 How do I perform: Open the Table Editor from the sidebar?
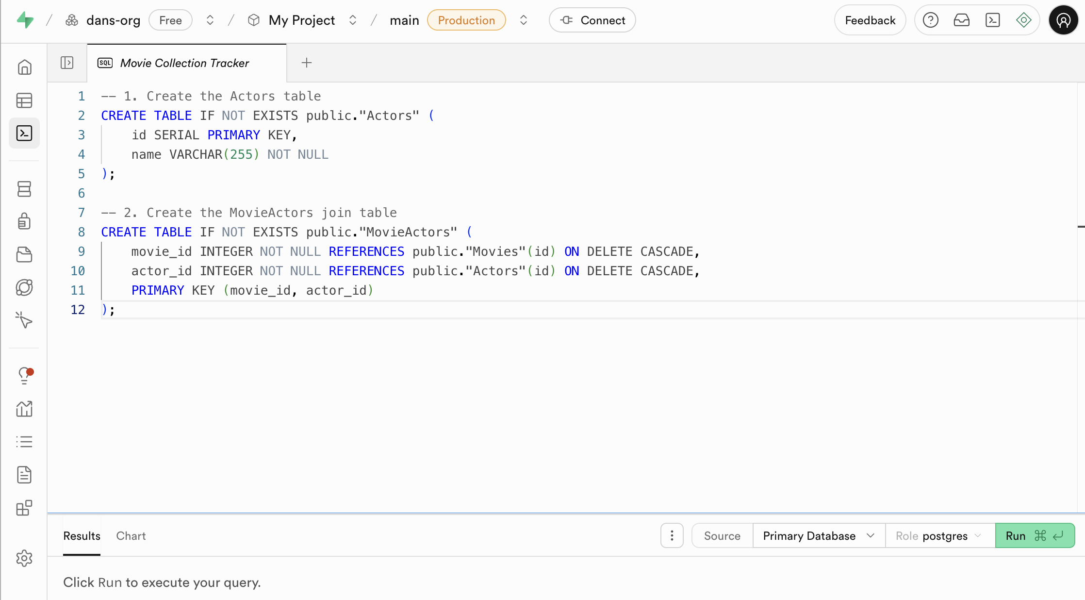click(24, 100)
